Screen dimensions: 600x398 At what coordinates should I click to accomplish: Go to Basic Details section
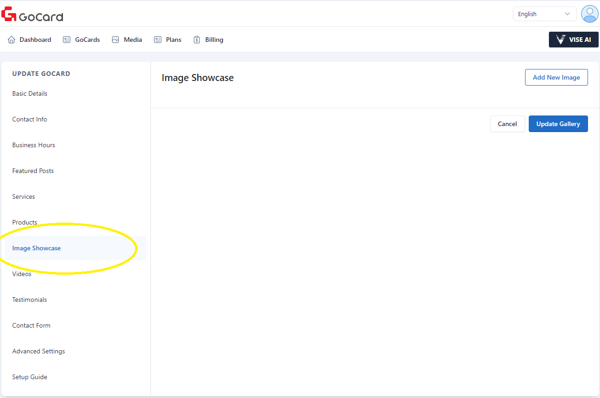(x=30, y=93)
